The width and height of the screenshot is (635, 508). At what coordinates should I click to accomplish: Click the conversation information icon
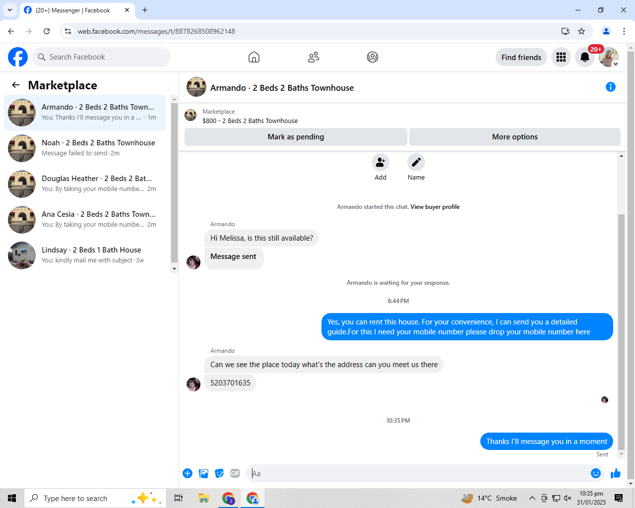point(611,87)
